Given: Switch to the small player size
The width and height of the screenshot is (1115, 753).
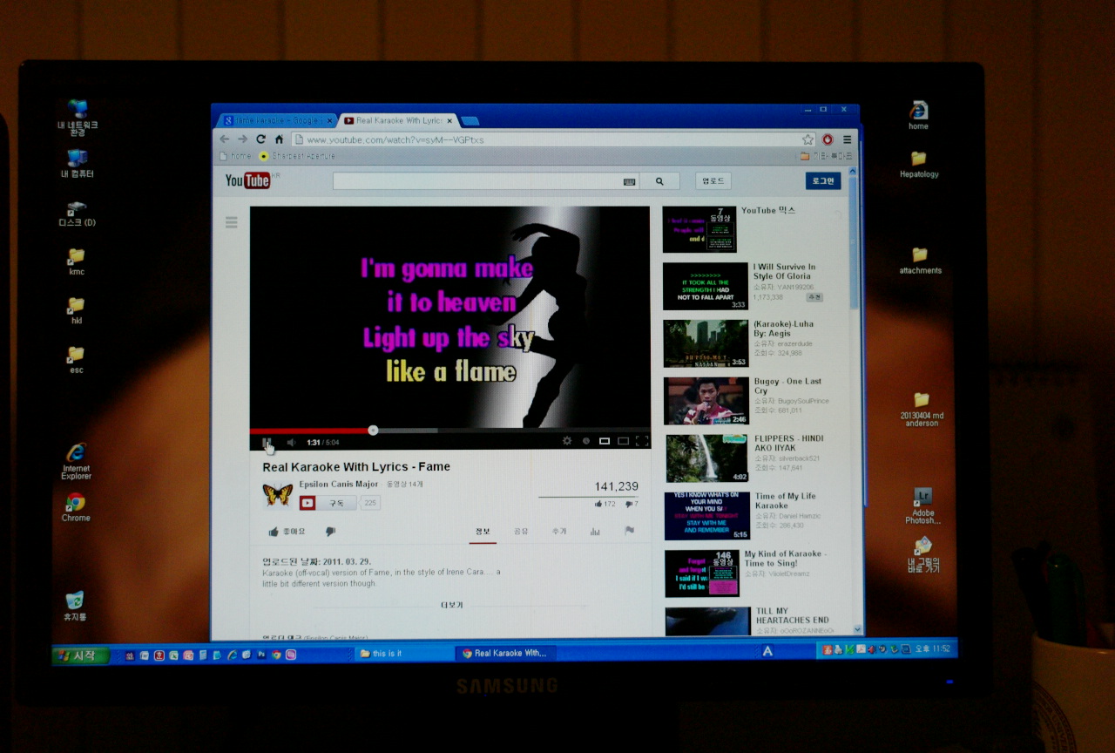Looking at the screenshot, I should (x=605, y=441).
